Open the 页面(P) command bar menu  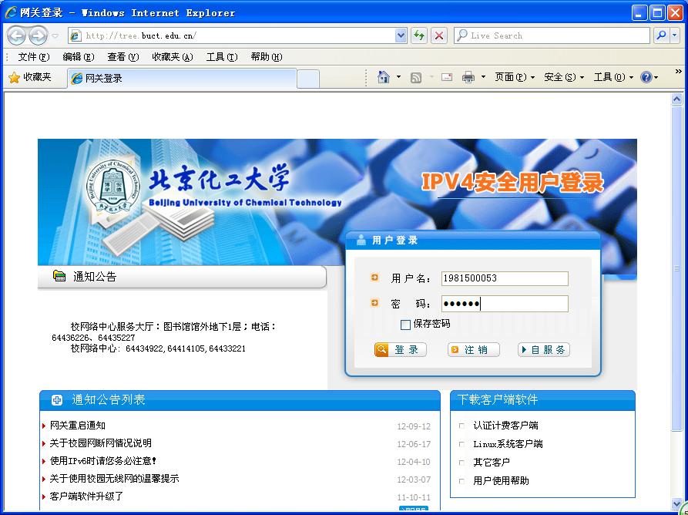(514, 77)
